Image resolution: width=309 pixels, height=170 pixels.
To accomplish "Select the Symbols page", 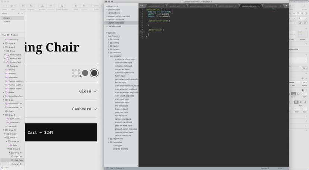I will 7,22.
